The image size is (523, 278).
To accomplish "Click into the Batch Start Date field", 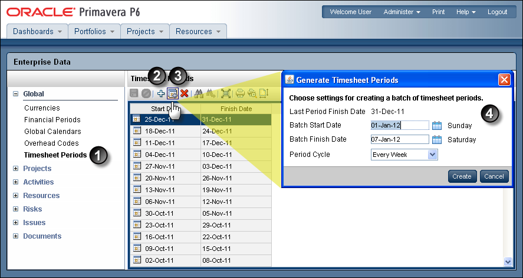I will pos(400,125).
